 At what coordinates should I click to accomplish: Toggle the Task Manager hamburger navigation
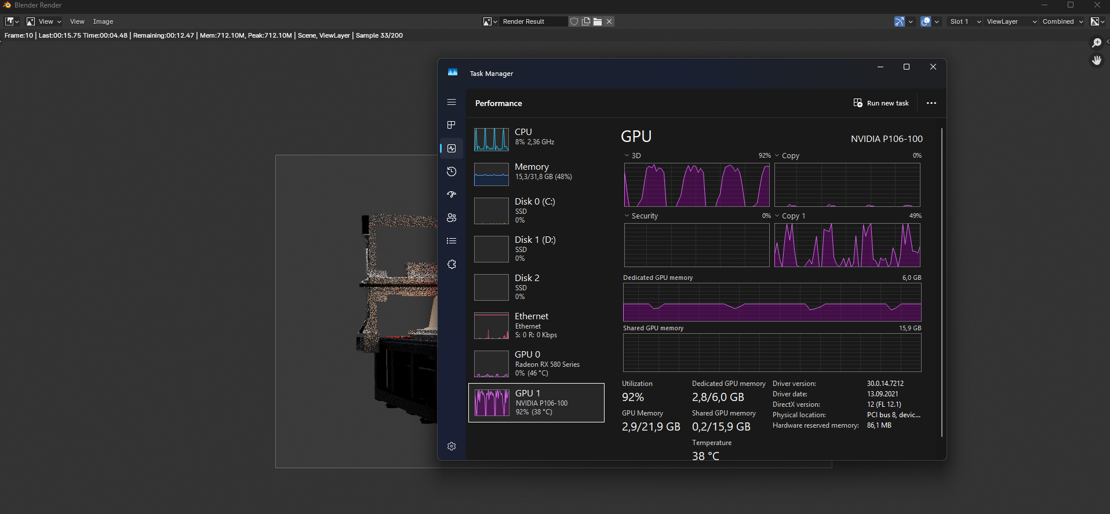click(x=452, y=102)
